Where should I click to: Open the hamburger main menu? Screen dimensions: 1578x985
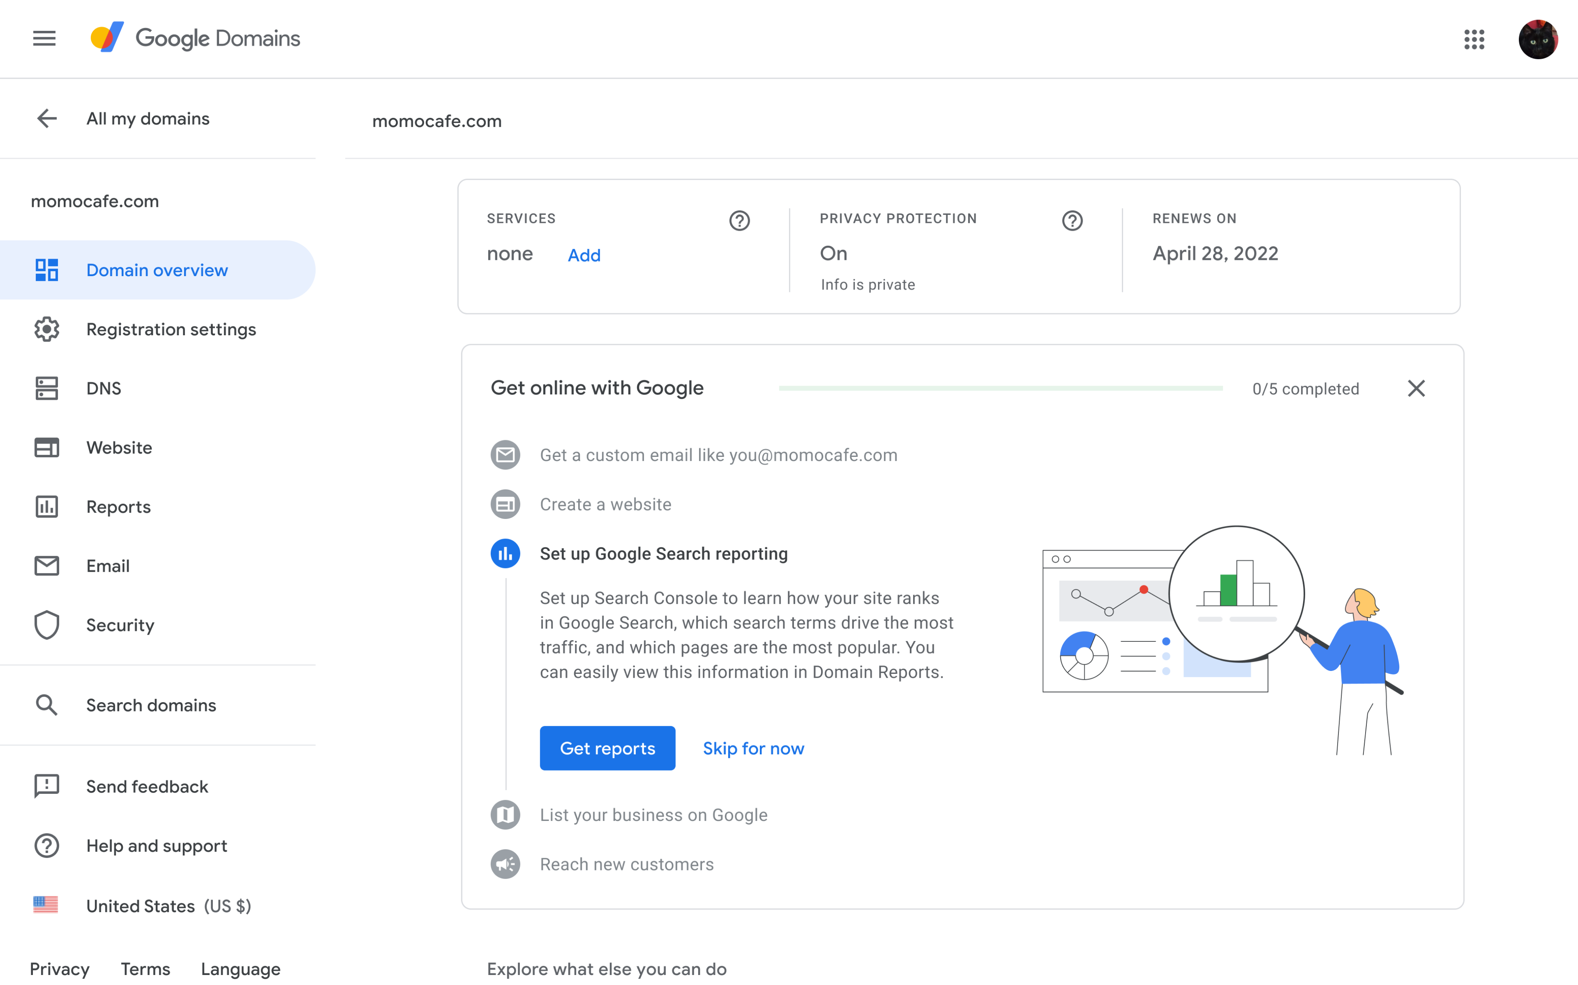[44, 38]
